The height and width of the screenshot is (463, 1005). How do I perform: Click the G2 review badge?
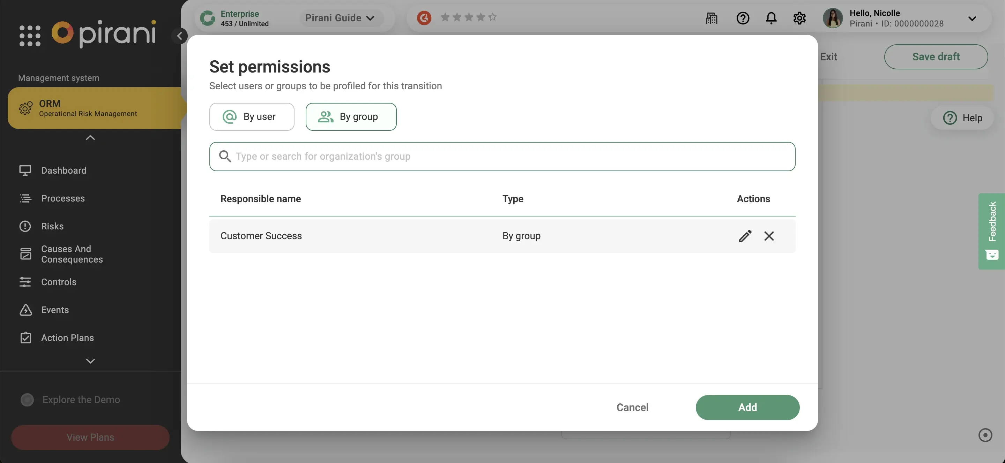pos(424,17)
